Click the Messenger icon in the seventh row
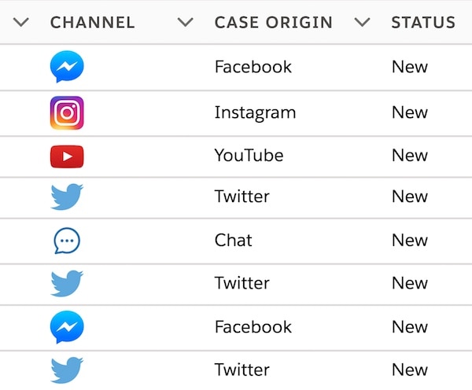 click(x=67, y=327)
